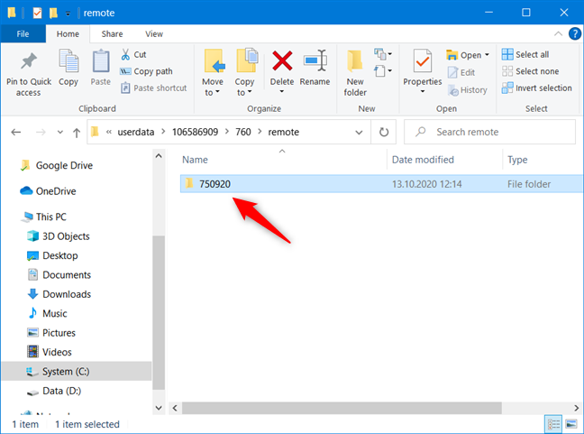The width and height of the screenshot is (584, 434).
Task: Expand the address bar history dropdown
Action: pos(359,133)
